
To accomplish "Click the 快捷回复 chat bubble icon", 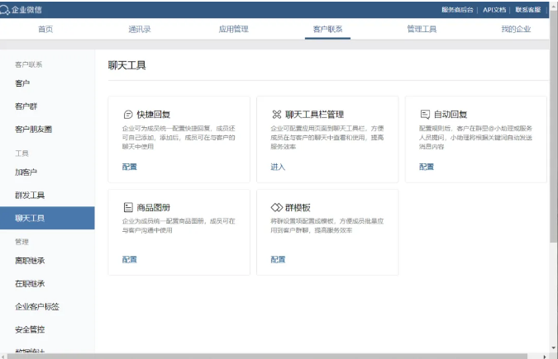I will pyautogui.click(x=128, y=115).
